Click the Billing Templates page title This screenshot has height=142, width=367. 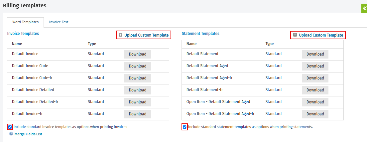pos(25,6)
